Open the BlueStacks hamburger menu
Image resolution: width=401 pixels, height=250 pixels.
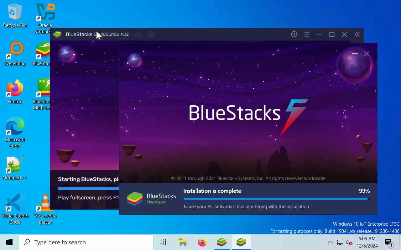coord(307,34)
